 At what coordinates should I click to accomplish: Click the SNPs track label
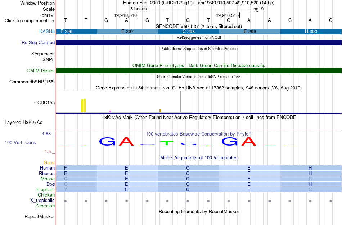click(x=49, y=59)
